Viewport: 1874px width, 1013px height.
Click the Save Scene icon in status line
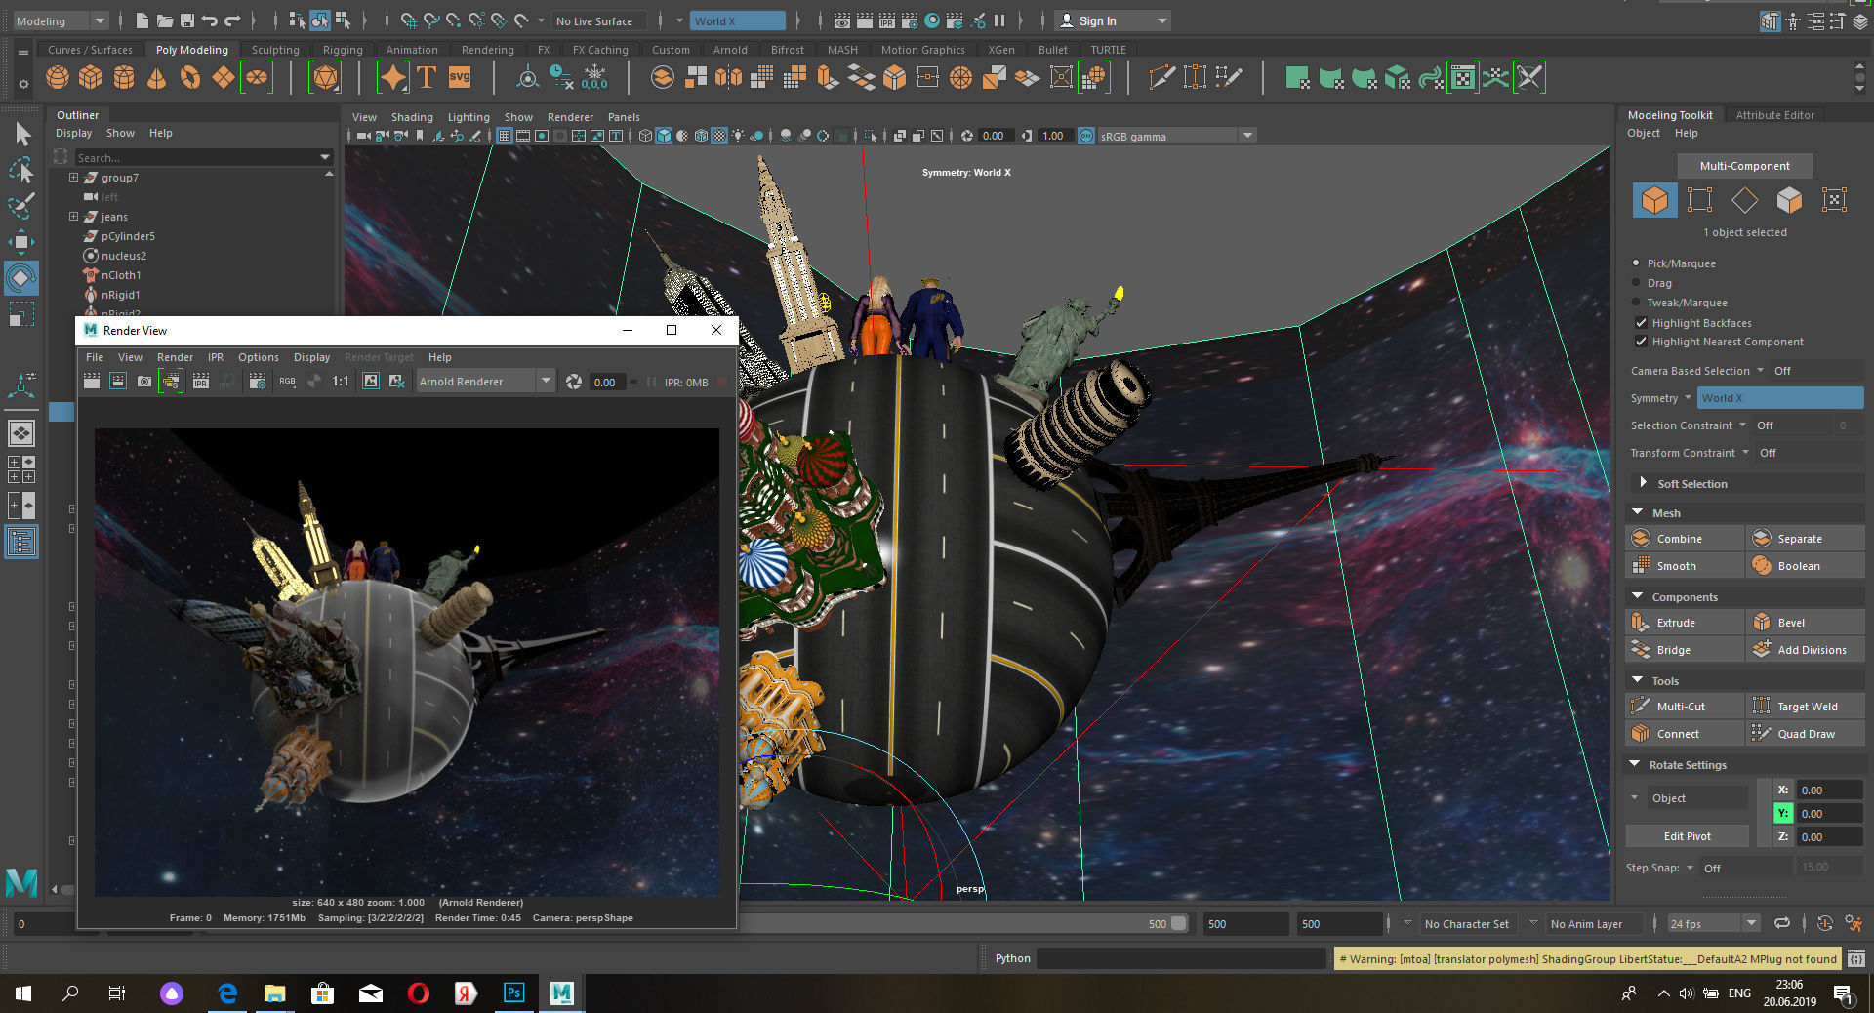pyautogui.click(x=186, y=20)
